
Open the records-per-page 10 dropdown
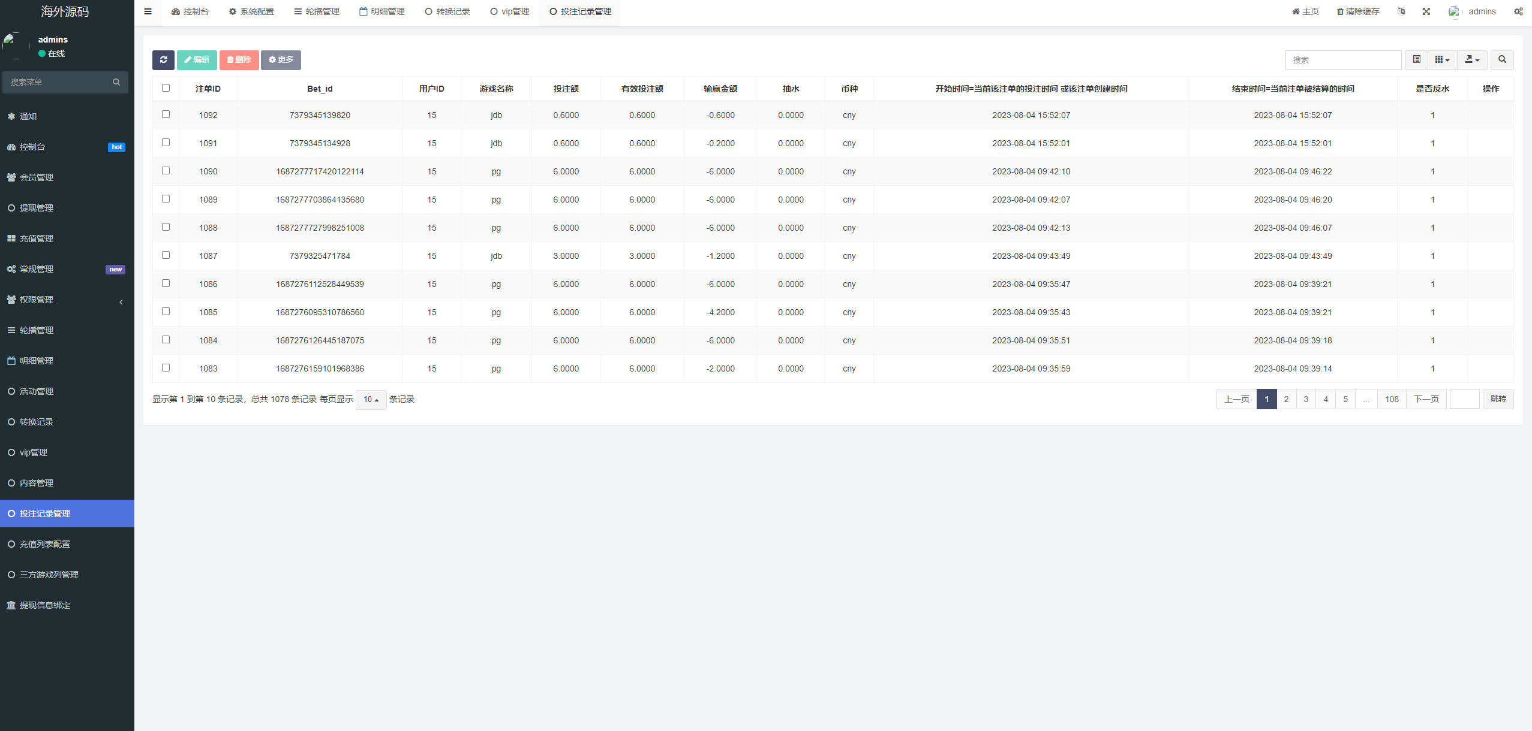371,400
